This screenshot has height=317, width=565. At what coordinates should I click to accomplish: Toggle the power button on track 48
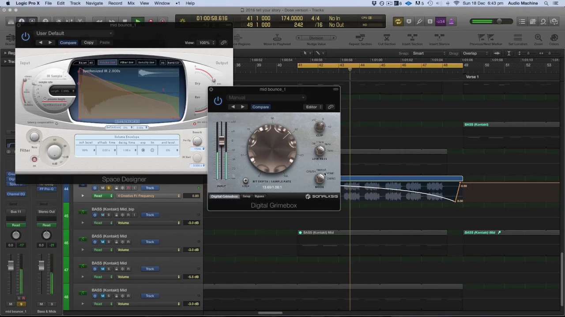95,296
